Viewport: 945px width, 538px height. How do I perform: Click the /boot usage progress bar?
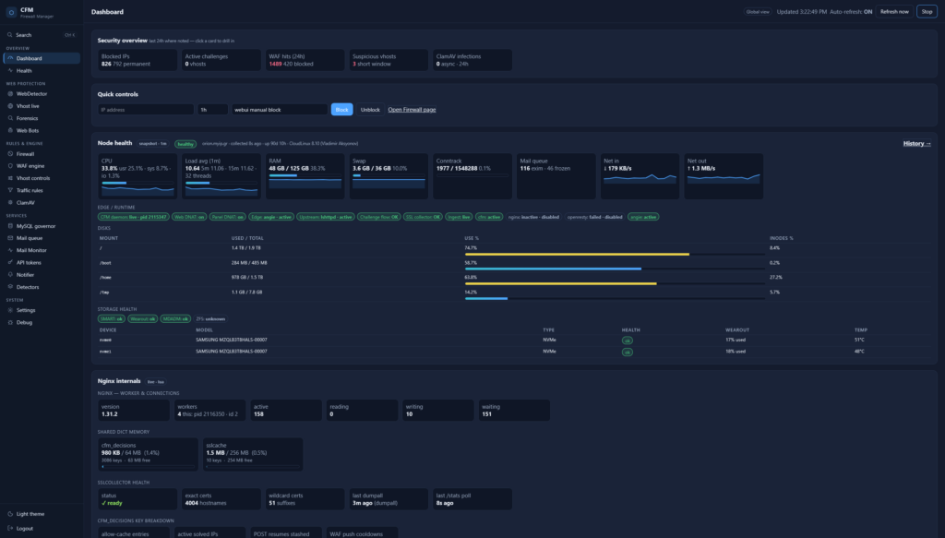615,269
